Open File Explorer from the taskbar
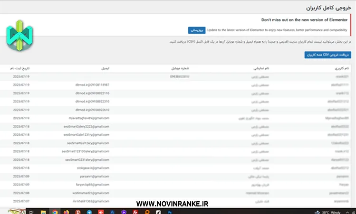 click(43, 212)
